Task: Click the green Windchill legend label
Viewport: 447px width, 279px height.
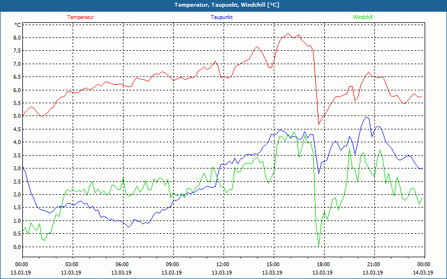Action: pyautogui.click(x=363, y=17)
